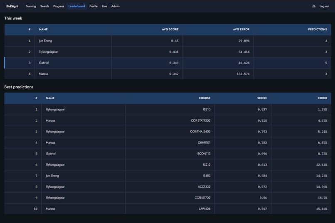Screen dimensions: 335x223
Task: Click the COR-STAT1202 course cell
Action: 201,120
